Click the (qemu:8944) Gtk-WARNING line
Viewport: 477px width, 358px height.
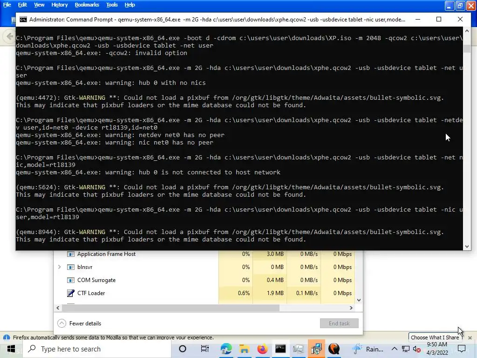click(x=230, y=232)
